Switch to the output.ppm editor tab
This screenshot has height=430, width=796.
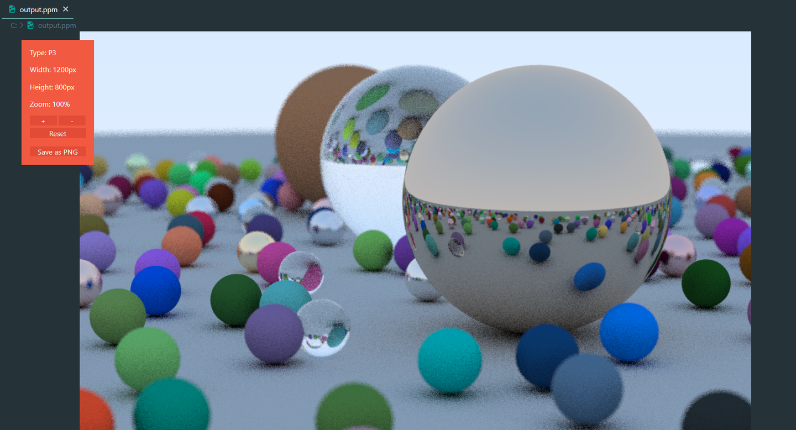[x=38, y=9]
